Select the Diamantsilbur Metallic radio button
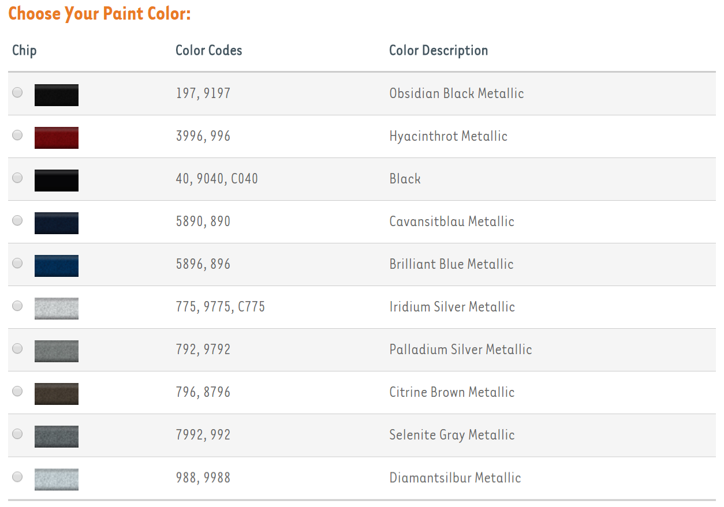The width and height of the screenshot is (724, 507). [x=18, y=476]
